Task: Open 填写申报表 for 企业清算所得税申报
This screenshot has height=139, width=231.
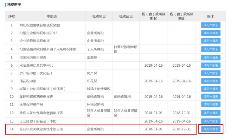Action: (211, 41)
